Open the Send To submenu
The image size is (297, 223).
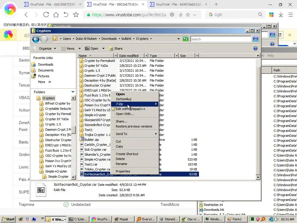click(135, 134)
